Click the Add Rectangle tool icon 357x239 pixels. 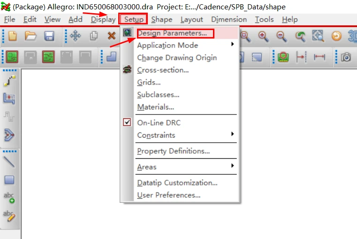coord(9,180)
